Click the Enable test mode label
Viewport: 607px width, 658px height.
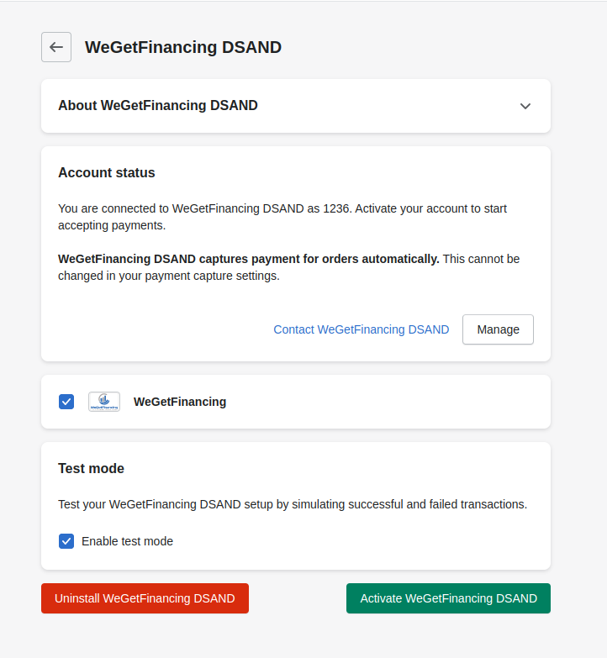pyautogui.click(x=127, y=541)
